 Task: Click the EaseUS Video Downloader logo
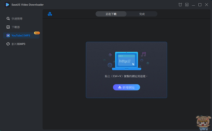click(7, 5)
